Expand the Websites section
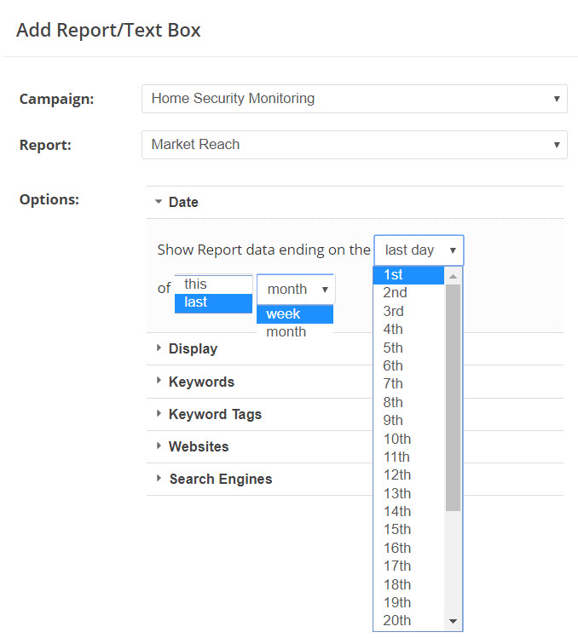The width and height of the screenshot is (578, 638). click(199, 446)
